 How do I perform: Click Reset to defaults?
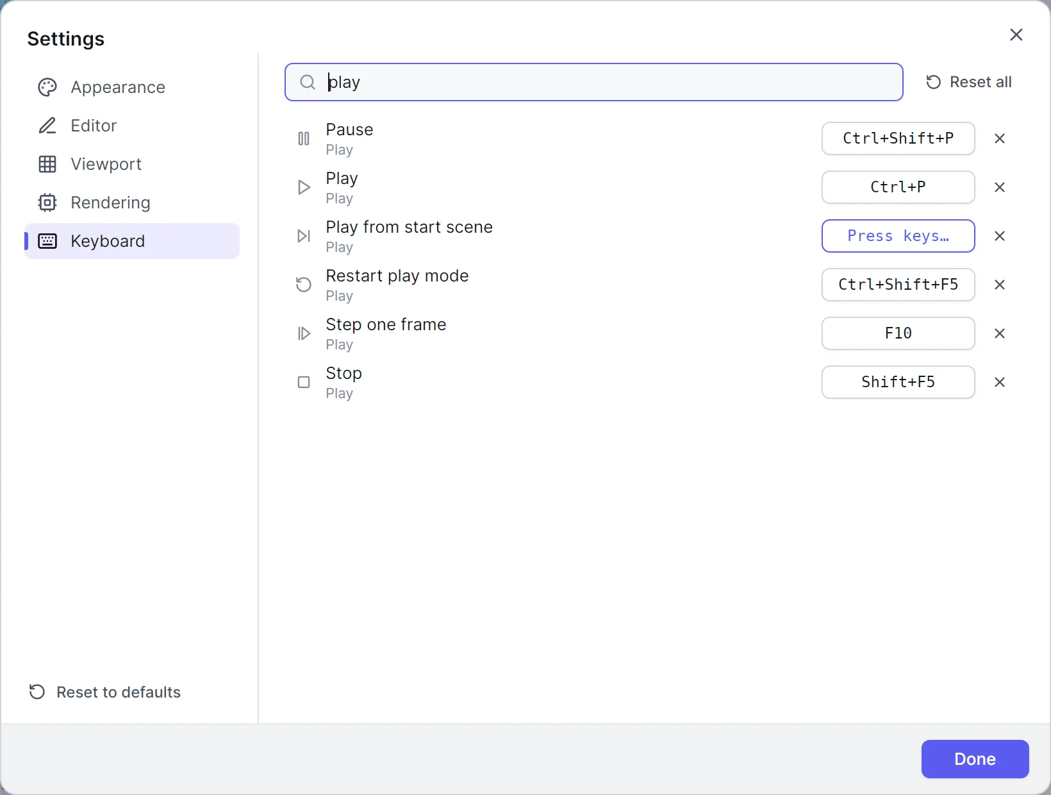tap(105, 692)
